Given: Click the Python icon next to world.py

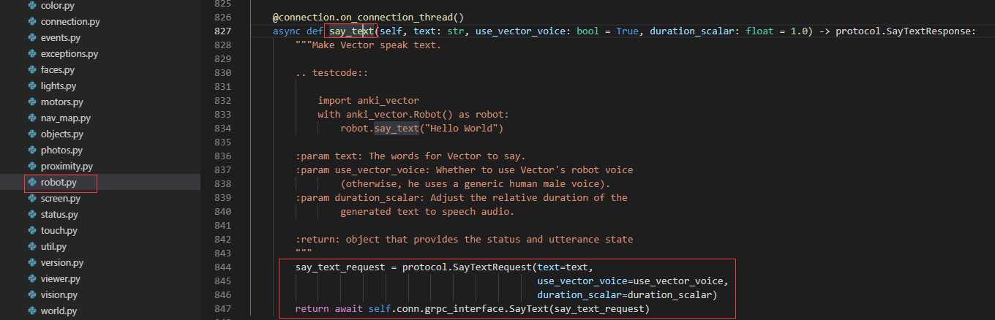Looking at the screenshot, I should [32, 311].
